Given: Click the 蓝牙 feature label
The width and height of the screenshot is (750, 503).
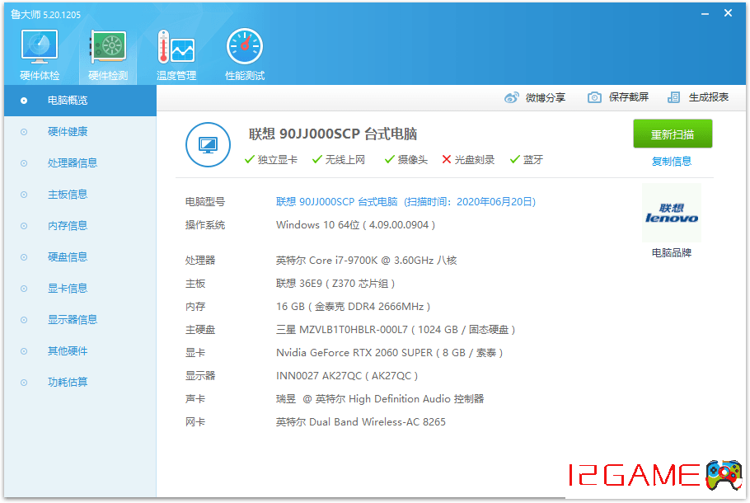Looking at the screenshot, I should [x=533, y=160].
